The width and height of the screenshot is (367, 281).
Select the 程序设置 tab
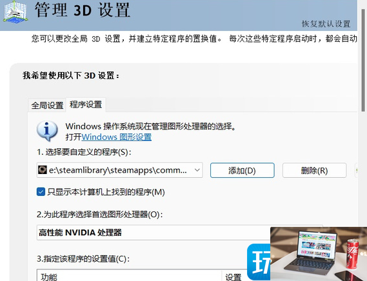coord(86,104)
